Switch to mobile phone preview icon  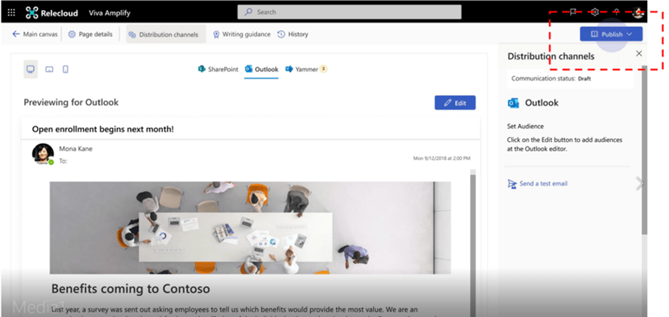pyautogui.click(x=65, y=69)
